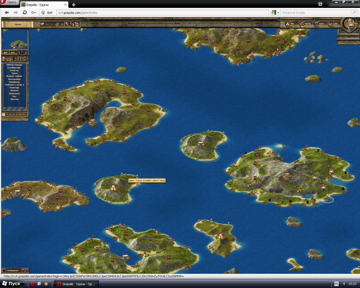
Task: Click the clock icon by server time
Action: pos(4,114)
